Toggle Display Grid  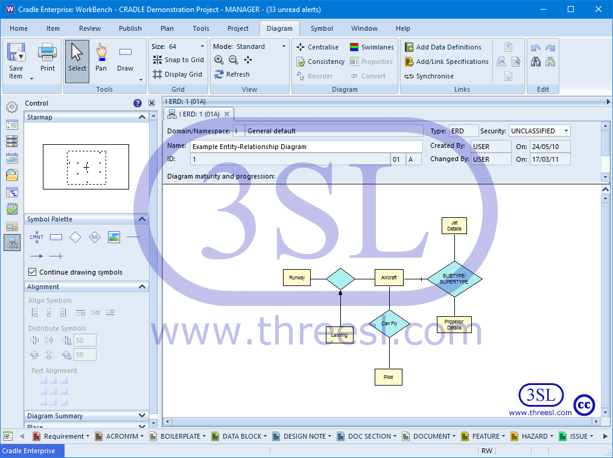[x=177, y=74]
